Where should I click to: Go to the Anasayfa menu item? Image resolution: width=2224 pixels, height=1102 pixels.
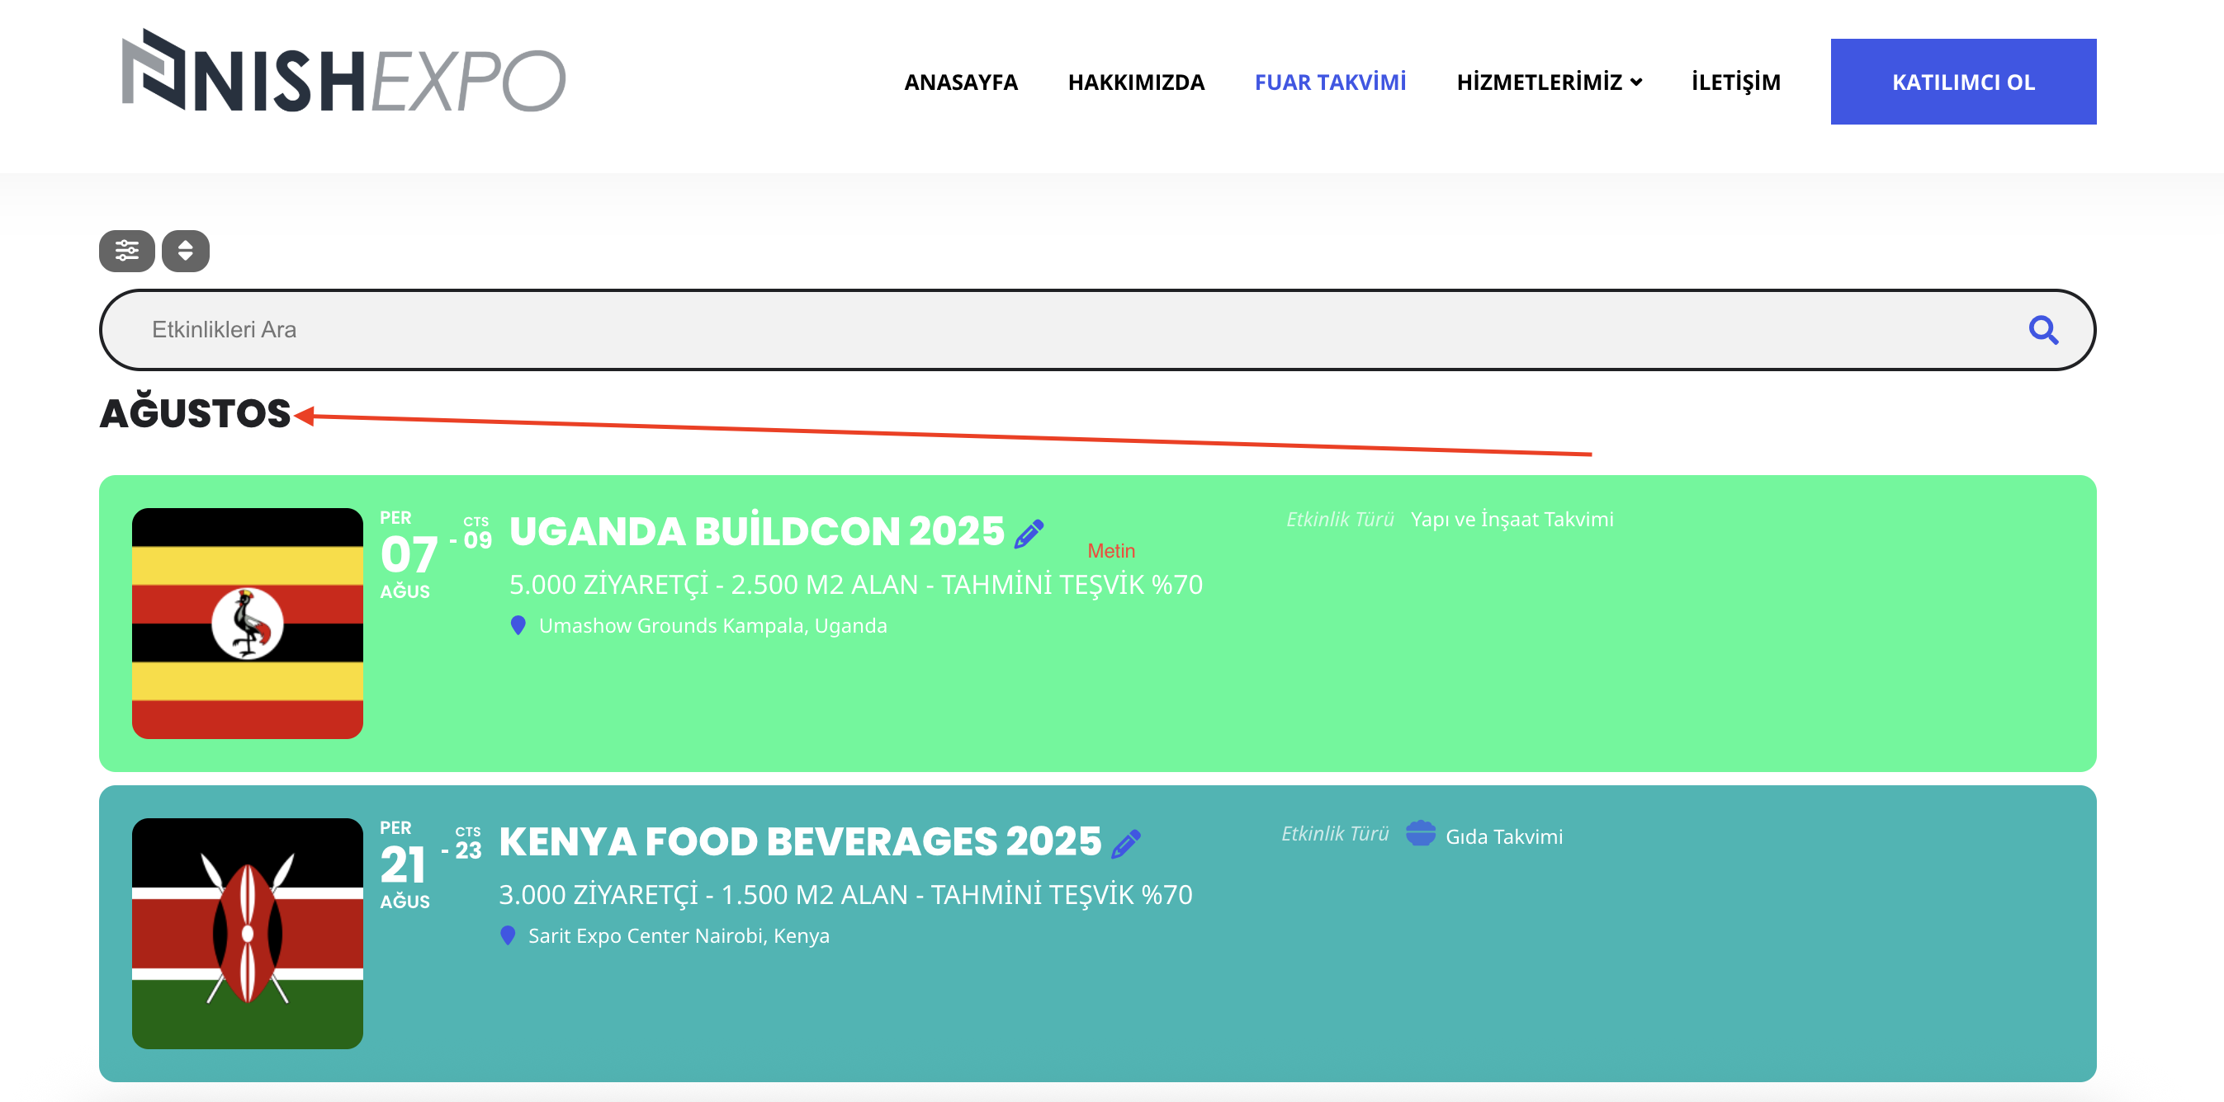[961, 82]
